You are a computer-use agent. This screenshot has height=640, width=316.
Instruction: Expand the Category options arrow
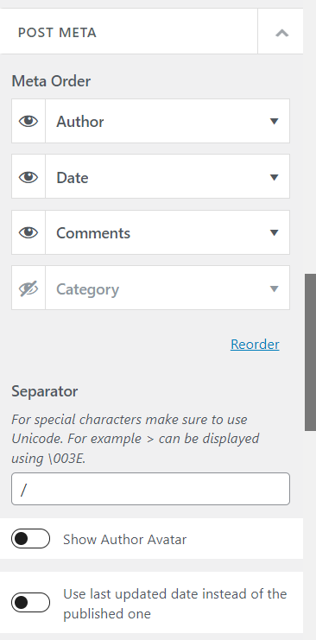coord(275,289)
